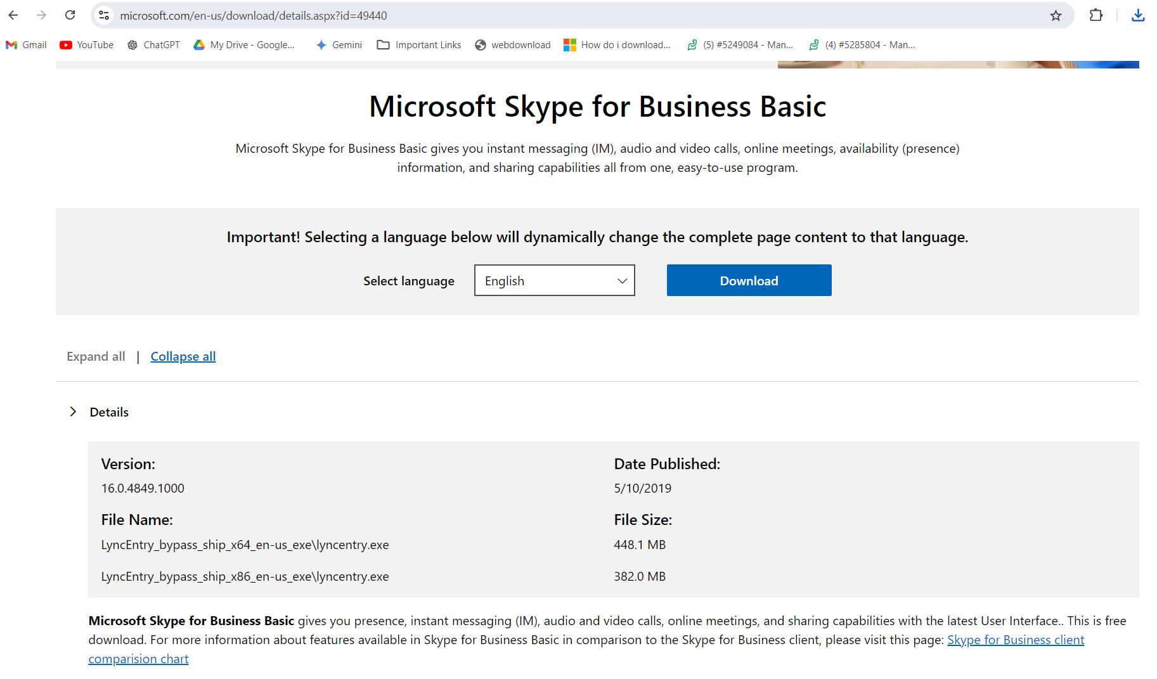
Task: Bookmark this page with the star
Action: pyautogui.click(x=1056, y=15)
